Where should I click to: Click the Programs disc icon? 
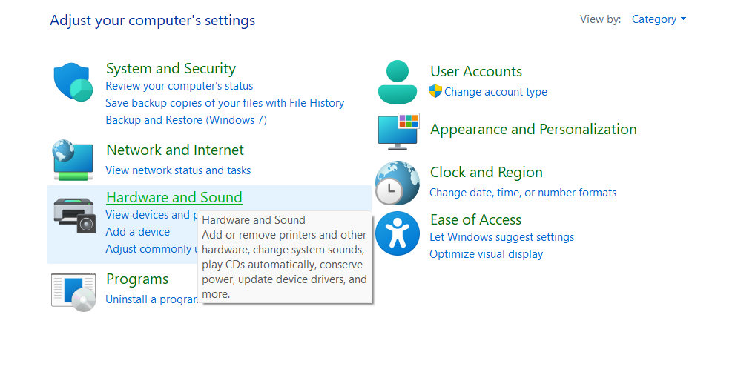(73, 291)
